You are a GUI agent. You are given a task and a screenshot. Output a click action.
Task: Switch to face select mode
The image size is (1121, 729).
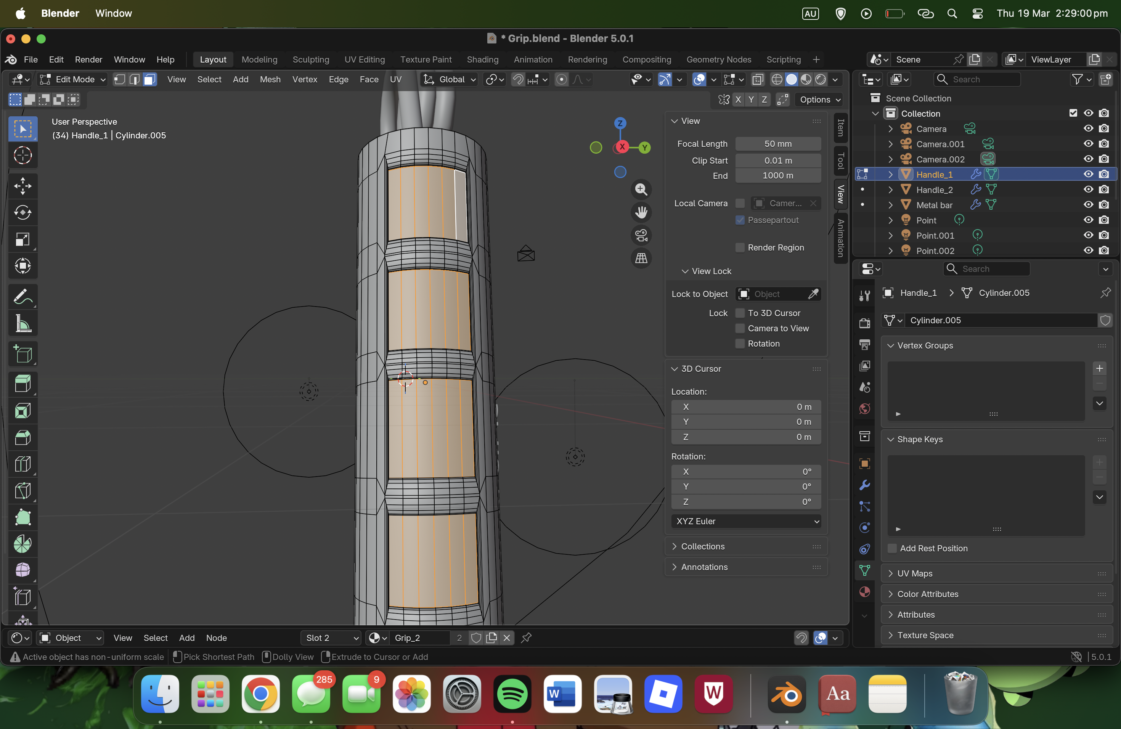pyautogui.click(x=149, y=80)
